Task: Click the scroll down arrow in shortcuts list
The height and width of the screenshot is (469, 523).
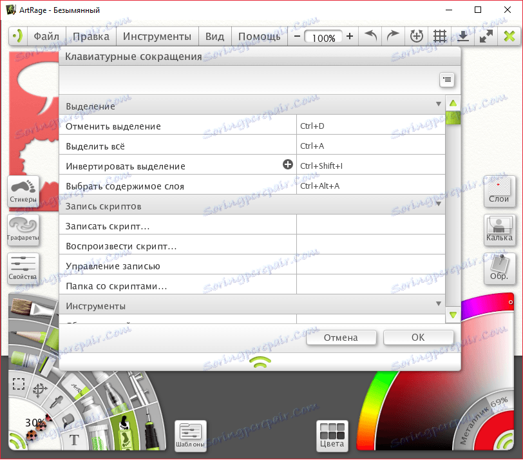Action: tap(453, 315)
